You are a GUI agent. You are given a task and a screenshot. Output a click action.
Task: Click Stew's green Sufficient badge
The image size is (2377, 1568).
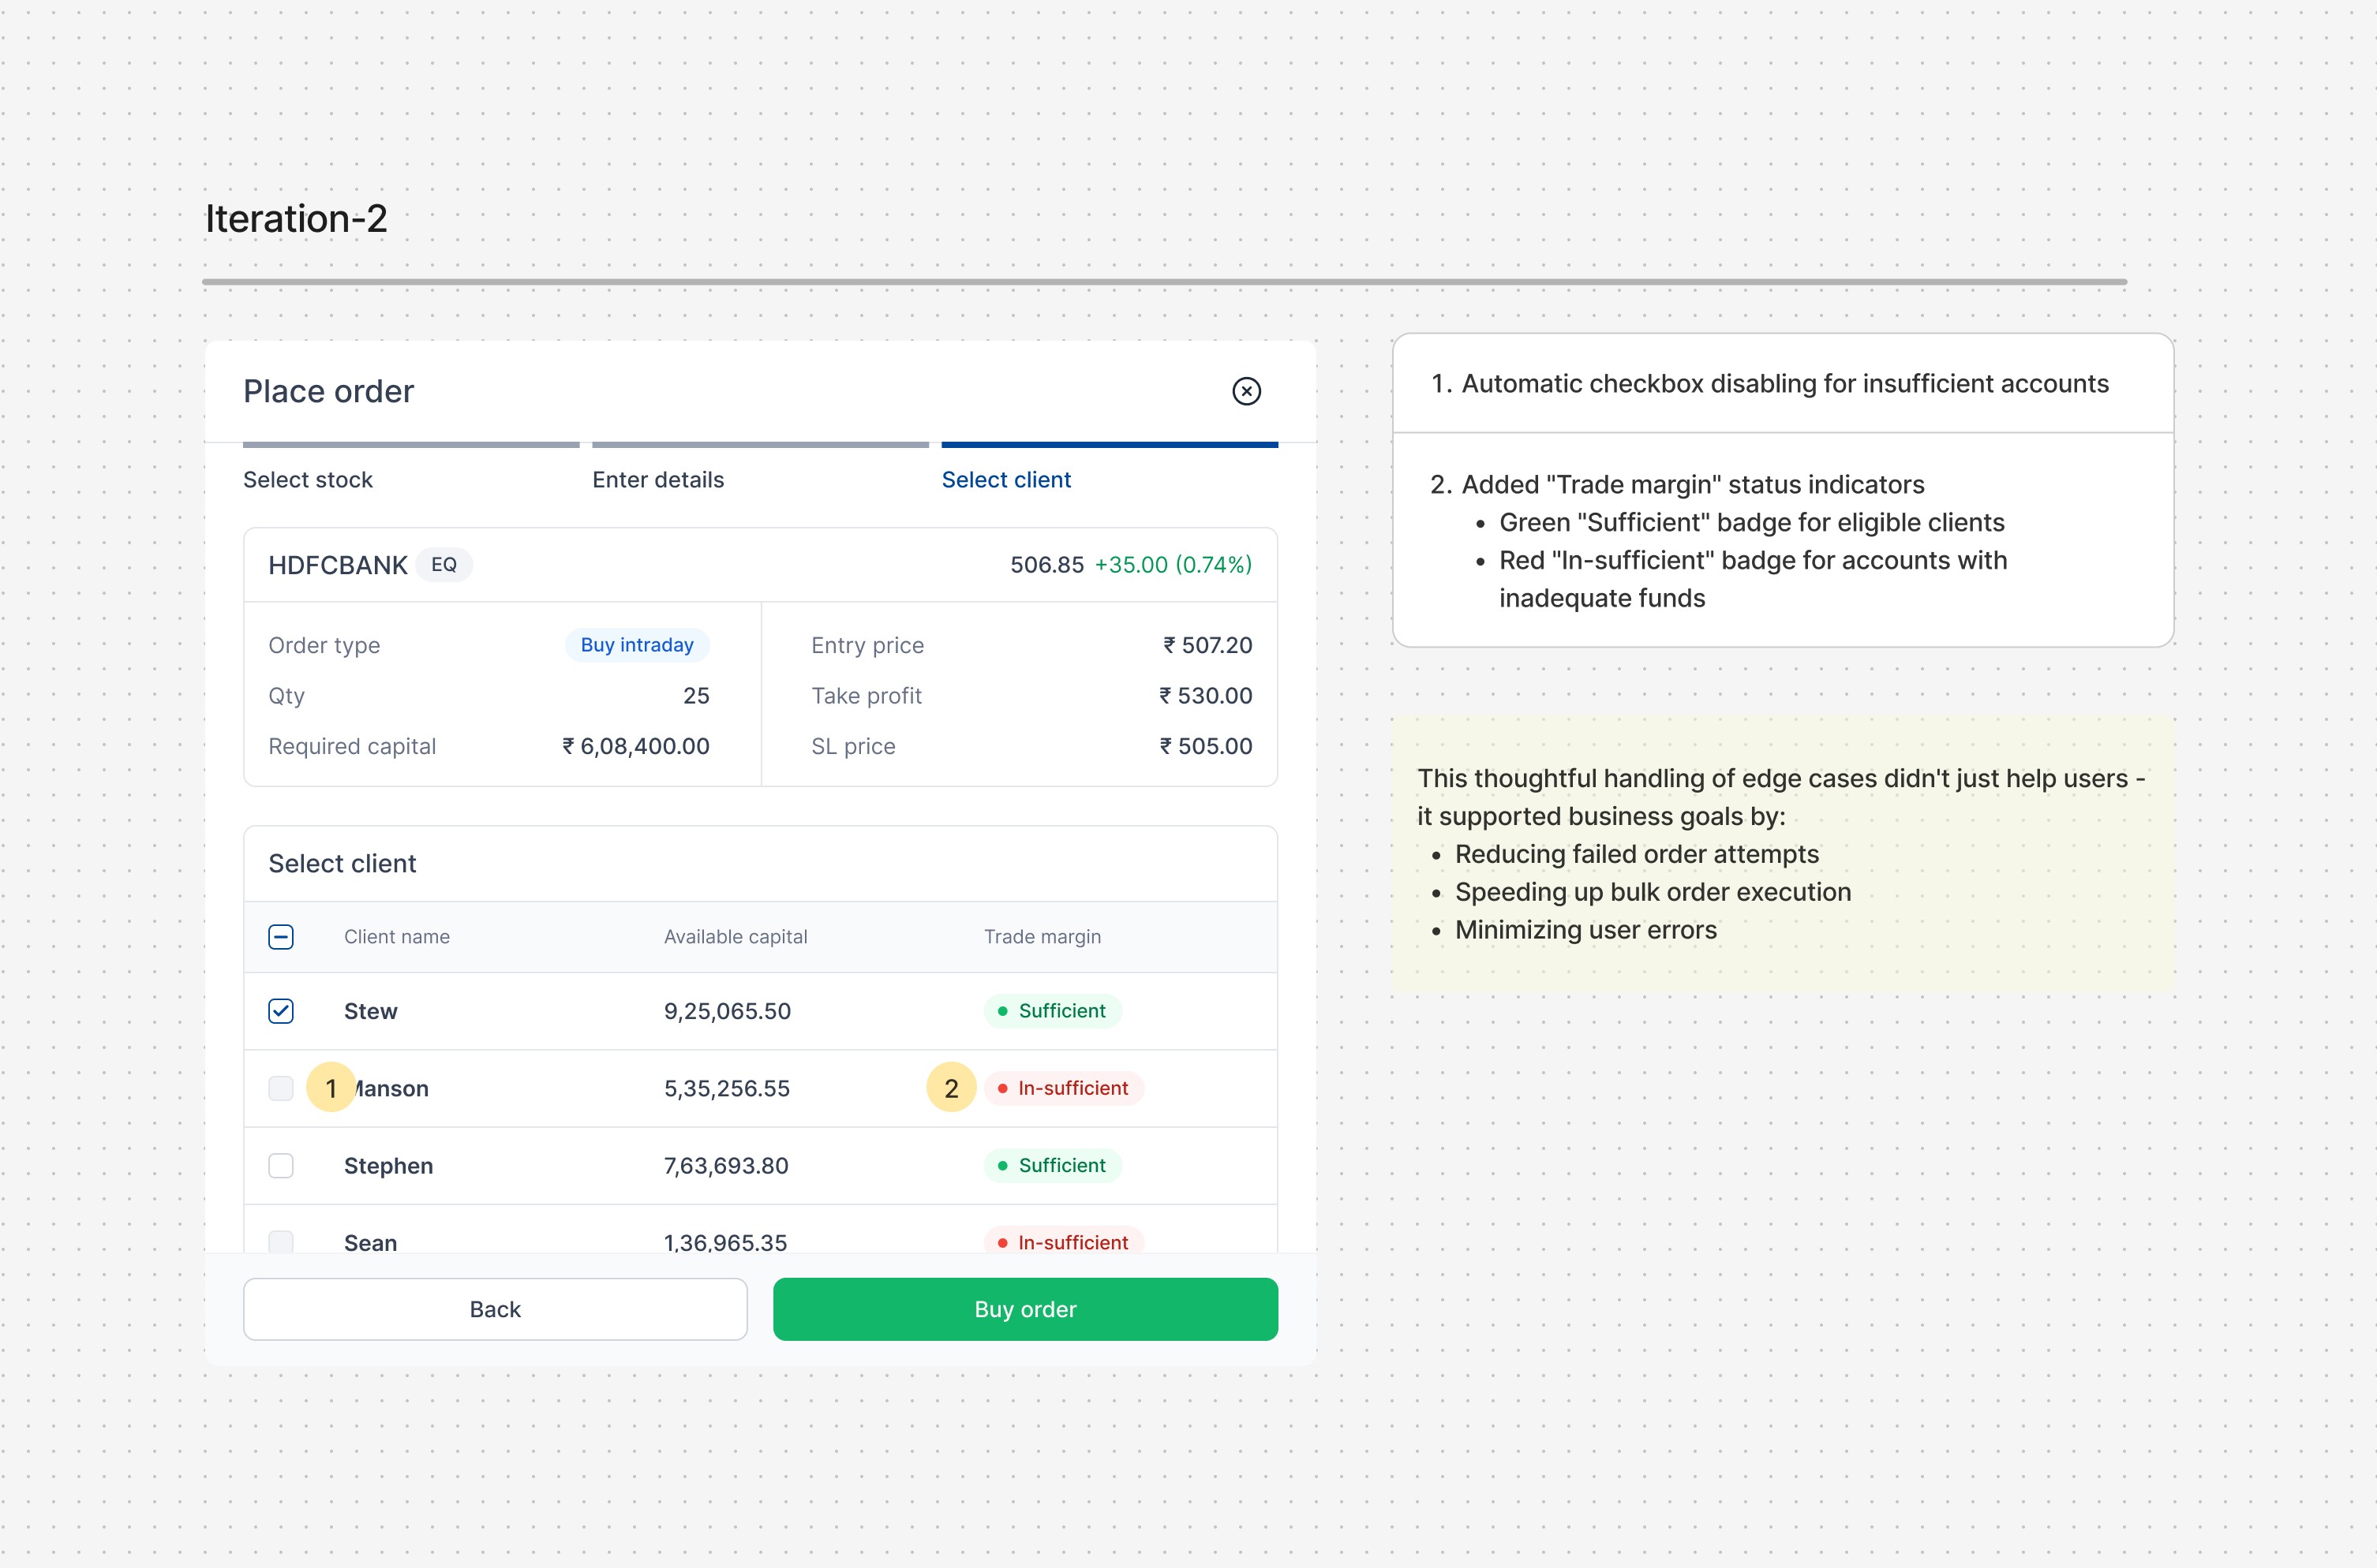point(1053,1011)
